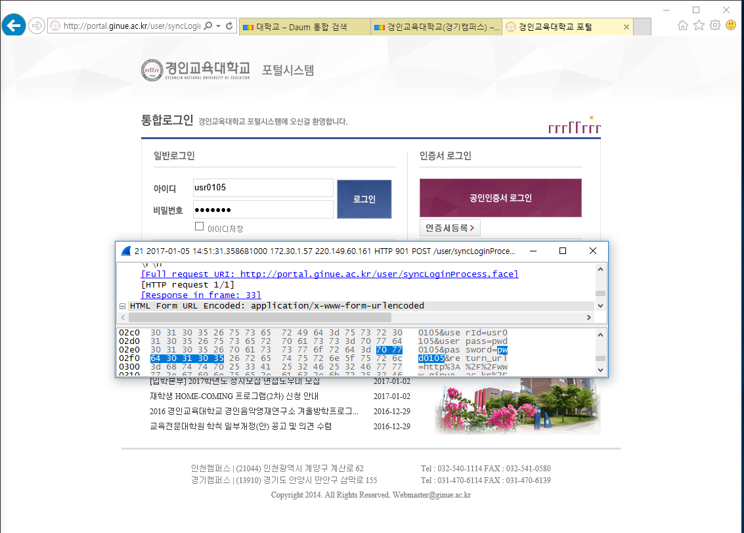Click highlighted hex bytes 64 30 31 30 35
Image resolution: width=744 pixels, height=533 pixels.
point(187,358)
